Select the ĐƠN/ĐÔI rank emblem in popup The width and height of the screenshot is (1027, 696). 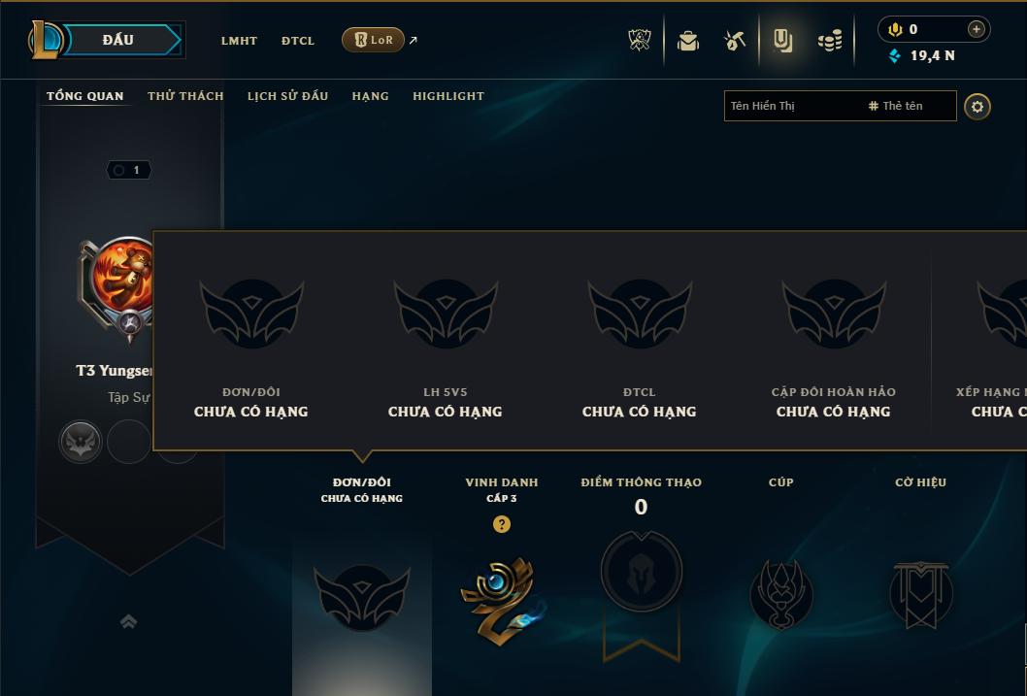point(251,313)
